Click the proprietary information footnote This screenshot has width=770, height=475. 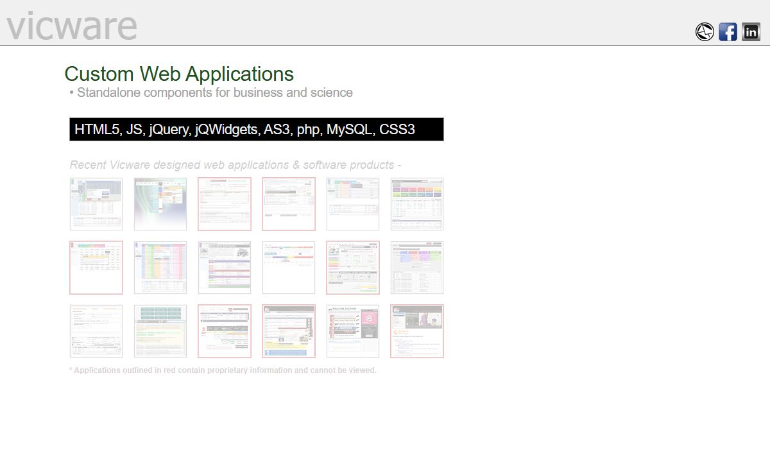[223, 370]
